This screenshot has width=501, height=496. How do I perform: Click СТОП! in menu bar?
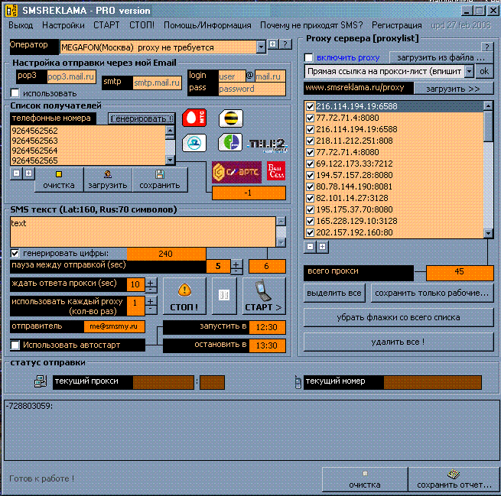point(142,25)
